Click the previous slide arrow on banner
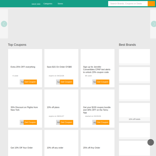Viewport: 156px width, 156px height. coord(4,24)
